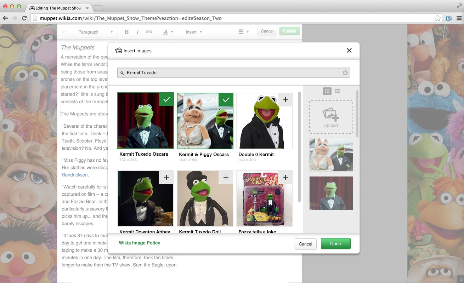464x283 pixels.
Task: Click the selected sidebar scrollbar
Action: click(357, 114)
